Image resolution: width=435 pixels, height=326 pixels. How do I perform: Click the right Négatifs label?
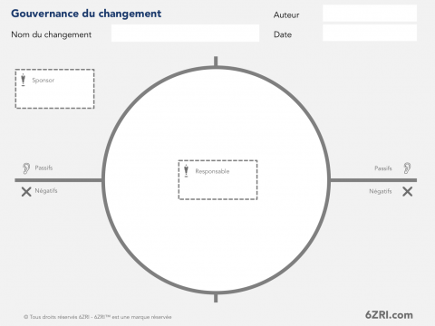[381, 191]
